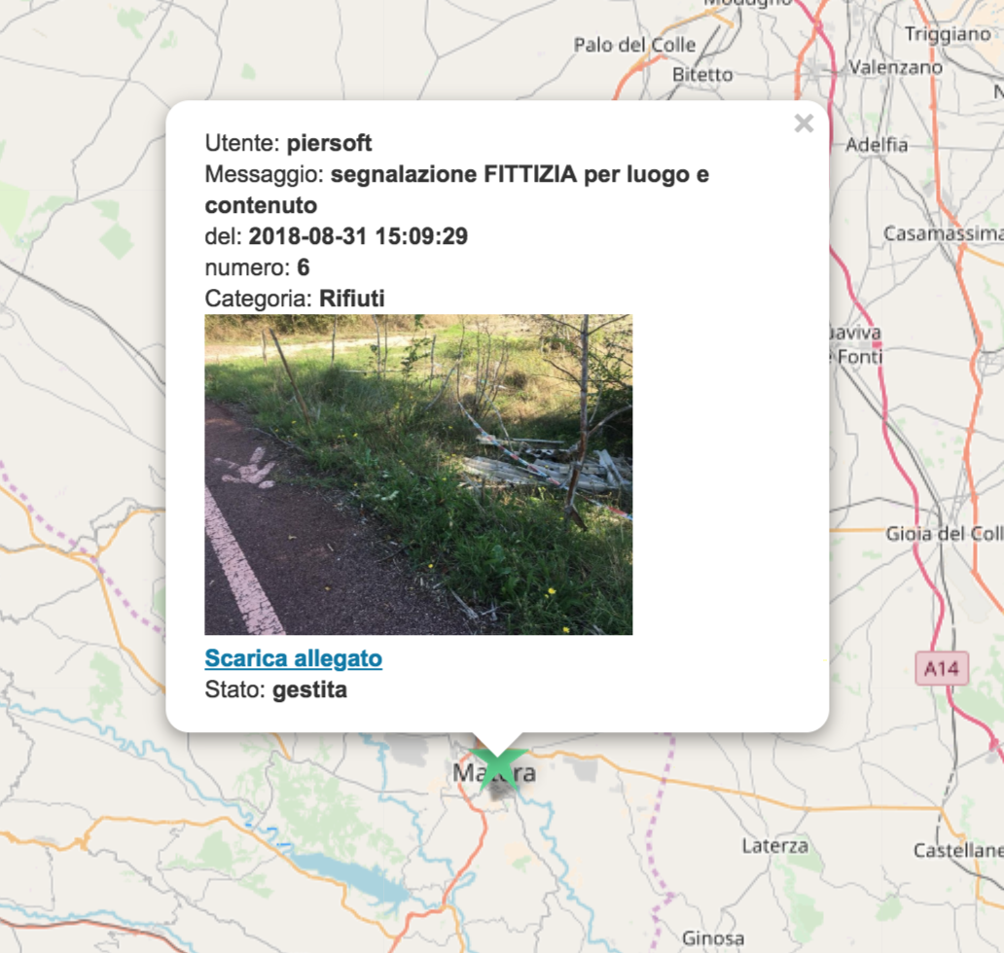The width and height of the screenshot is (1004, 953).
Task: Select the green star marker at Matera
Action: click(497, 766)
